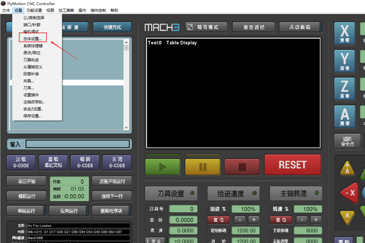Click 重载 最近文档 button
The image size is (365, 243).
(53, 162)
